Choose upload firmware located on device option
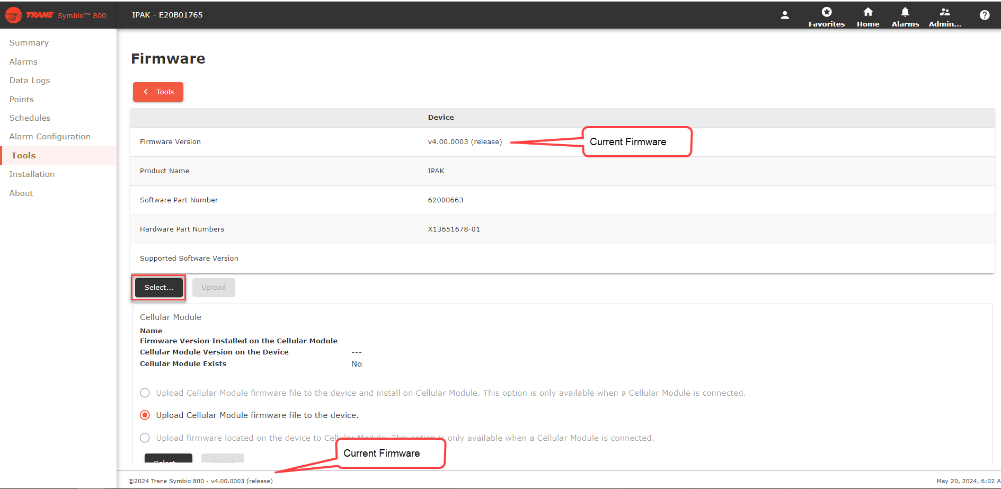The width and height of the screenshot is (1001, 489). (145, 438)
